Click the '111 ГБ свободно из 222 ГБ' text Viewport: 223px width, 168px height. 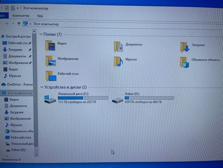click(77, 102)
